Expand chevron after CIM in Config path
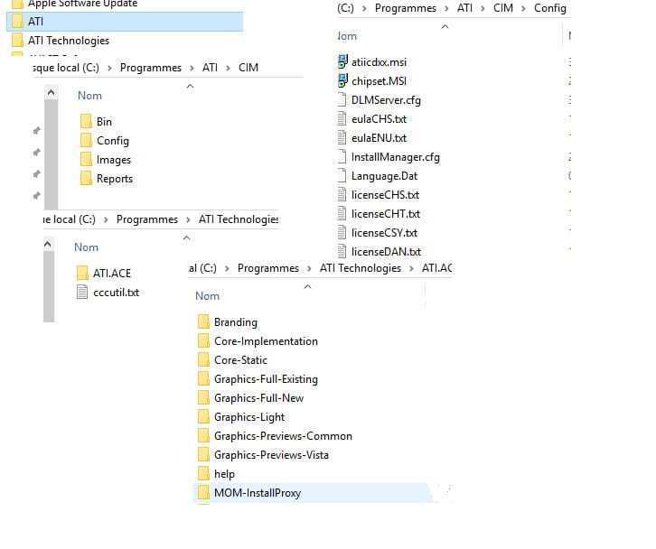The image size is (656, 549). coord(523,8)
